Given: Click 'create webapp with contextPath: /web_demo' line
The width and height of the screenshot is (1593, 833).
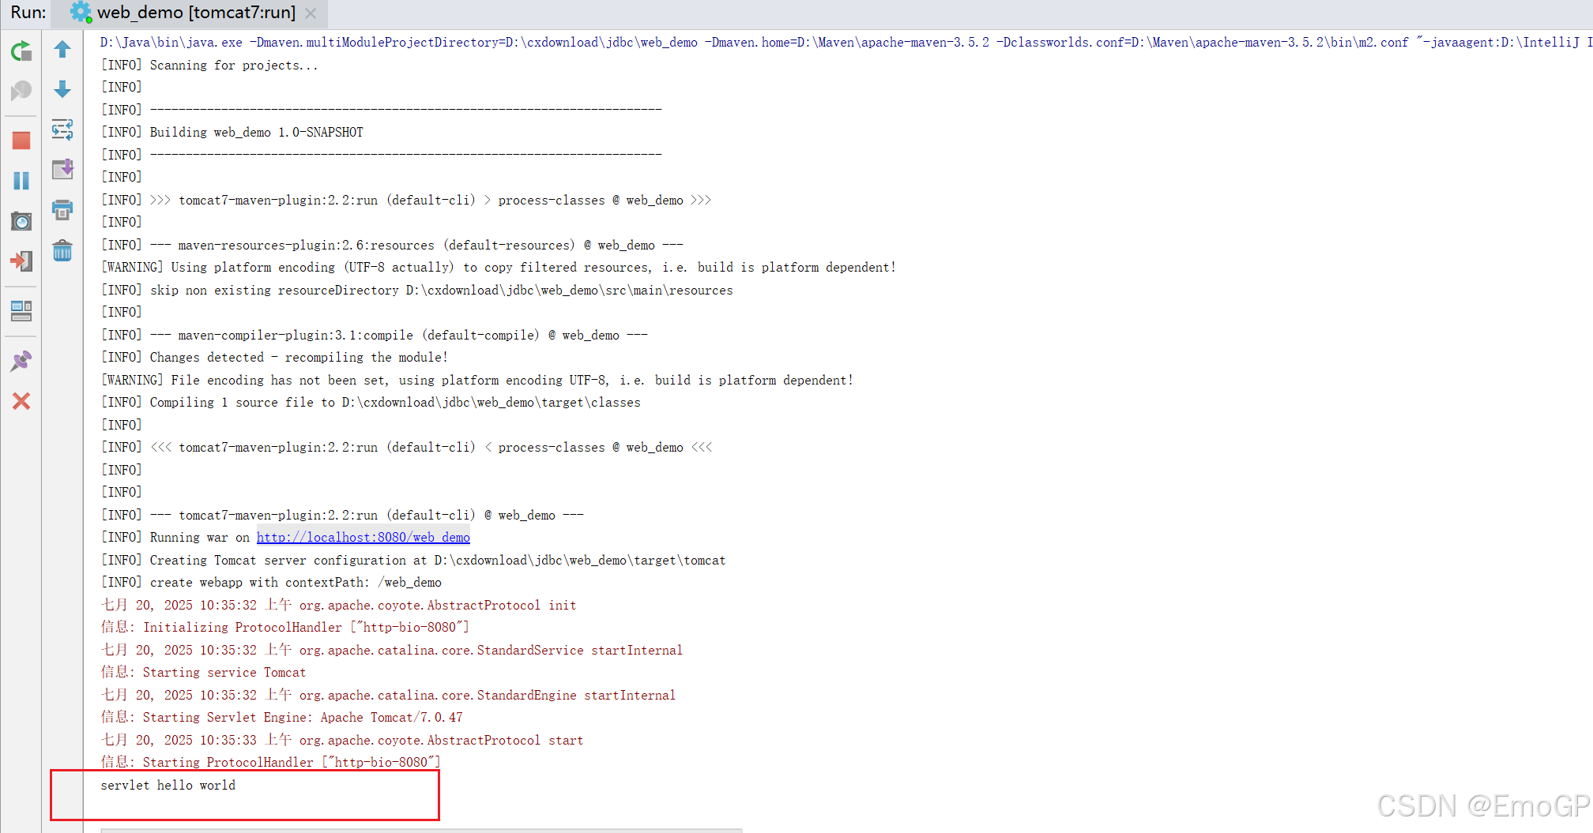Looking at the screenshot, I should 271,583.
